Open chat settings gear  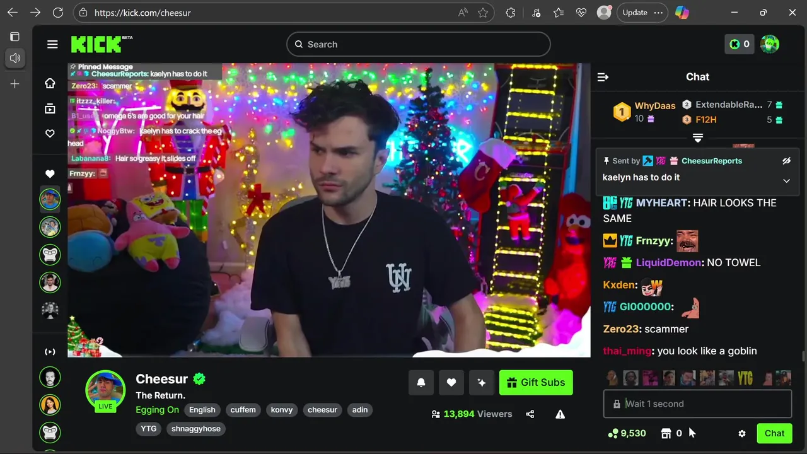pos(742,433)
